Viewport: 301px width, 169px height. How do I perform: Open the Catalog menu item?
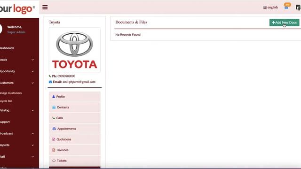5,110
